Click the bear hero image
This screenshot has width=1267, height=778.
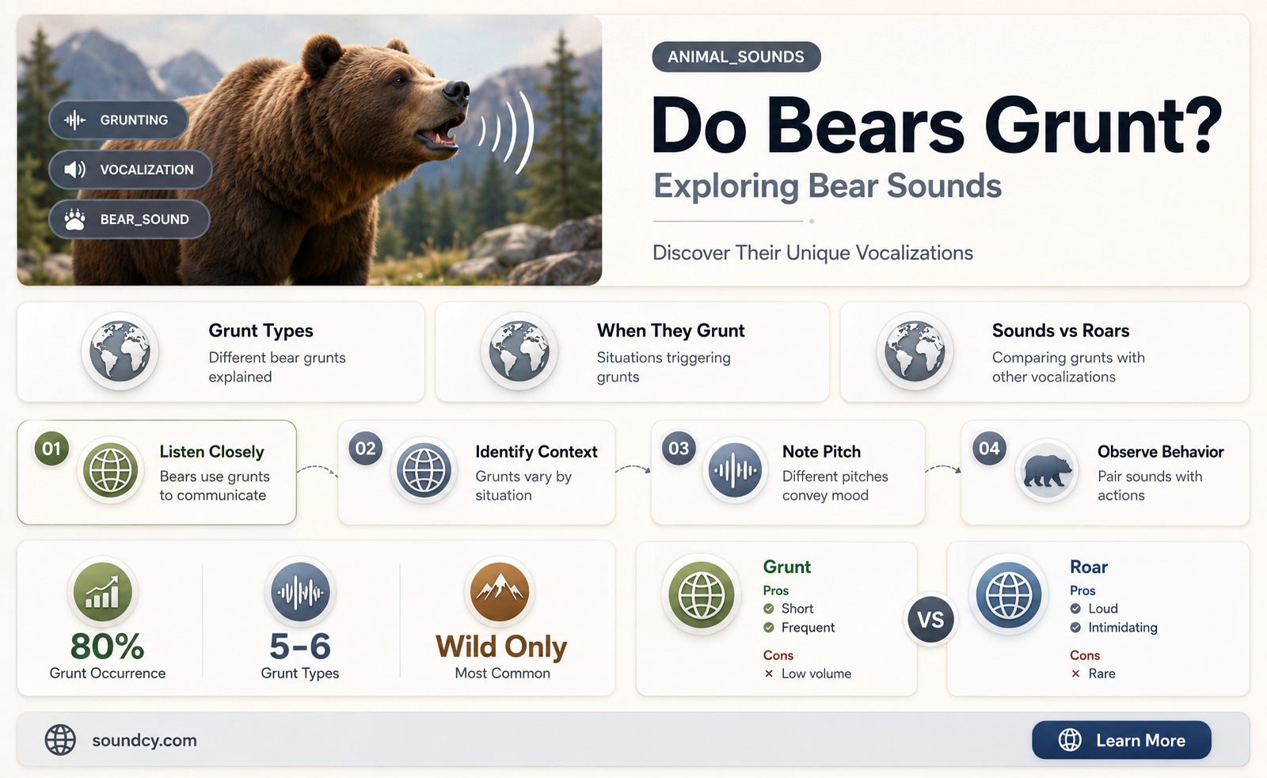point(310,150)
